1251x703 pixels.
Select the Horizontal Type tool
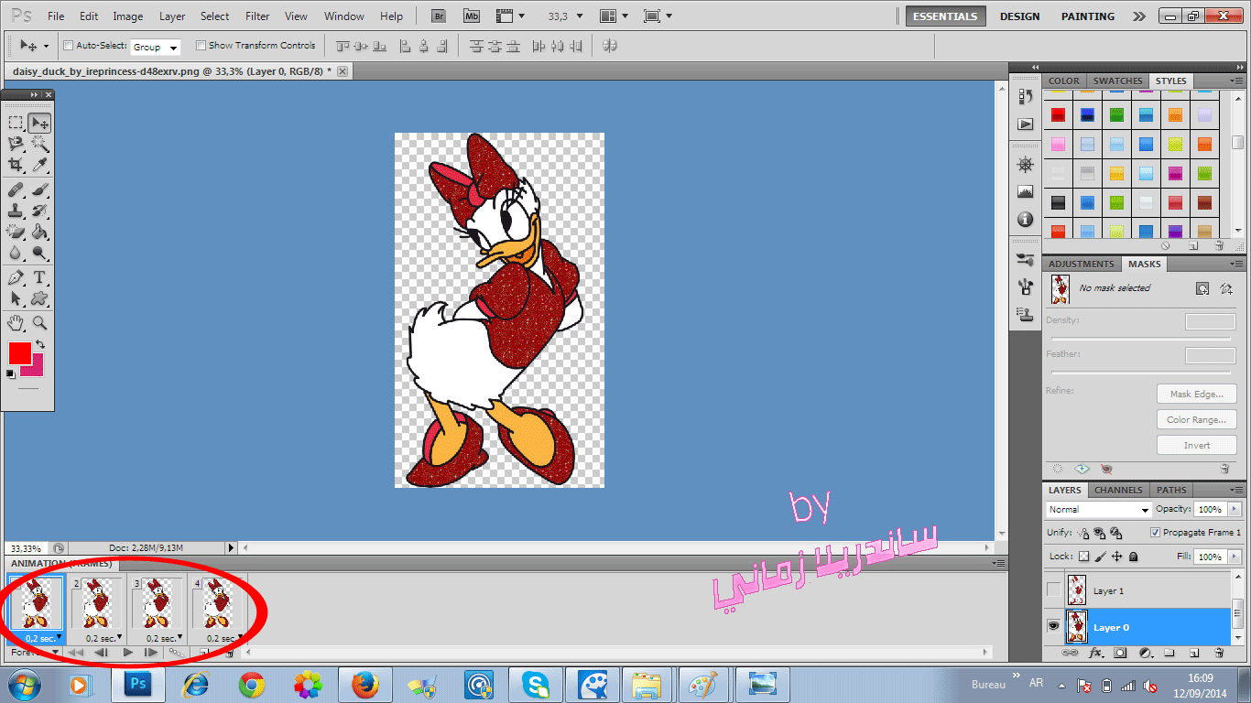click(39, 277)
